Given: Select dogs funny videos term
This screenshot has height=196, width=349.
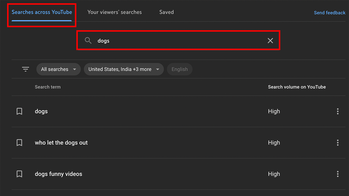Looking at the screenshot, I should point(58,174).
